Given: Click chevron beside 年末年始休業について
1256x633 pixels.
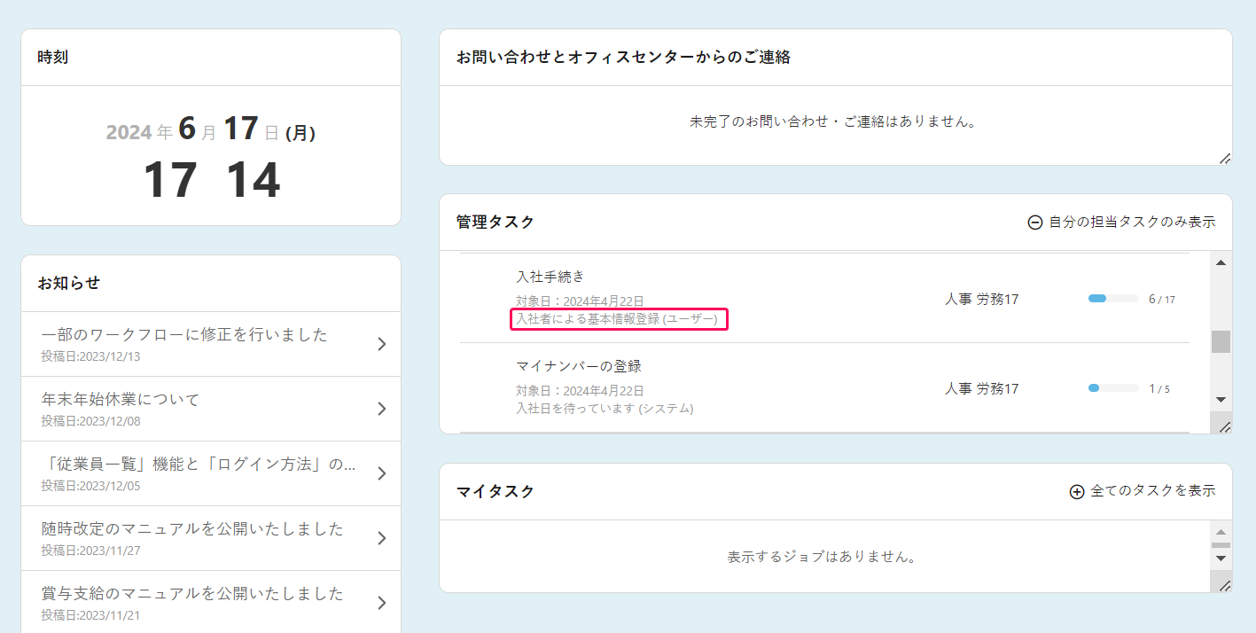Looking at the screenshot, I should (x=382, y=409).
